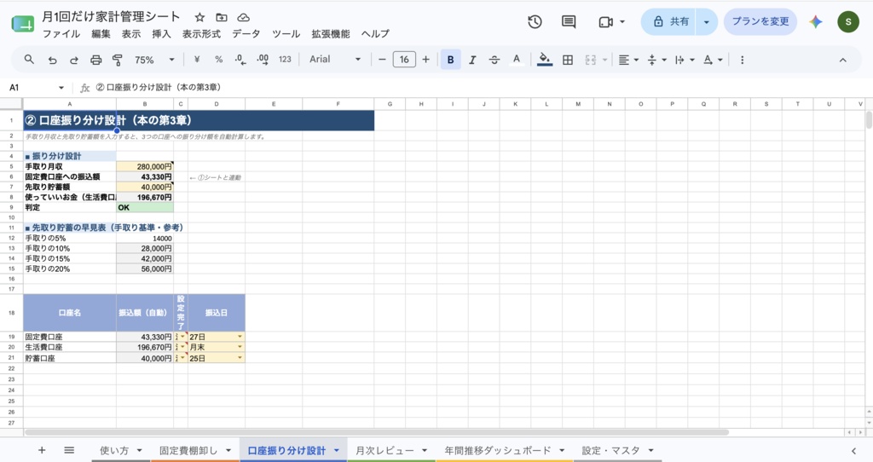Open the 123 number format menu
Viewport: 873px width, 462px height.
click(285, 60)
